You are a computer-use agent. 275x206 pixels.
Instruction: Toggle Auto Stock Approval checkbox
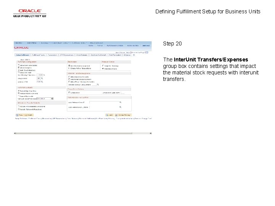(19, 70)
